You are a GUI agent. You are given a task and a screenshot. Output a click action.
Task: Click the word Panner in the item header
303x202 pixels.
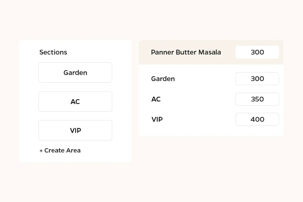(x=162, y=52)
